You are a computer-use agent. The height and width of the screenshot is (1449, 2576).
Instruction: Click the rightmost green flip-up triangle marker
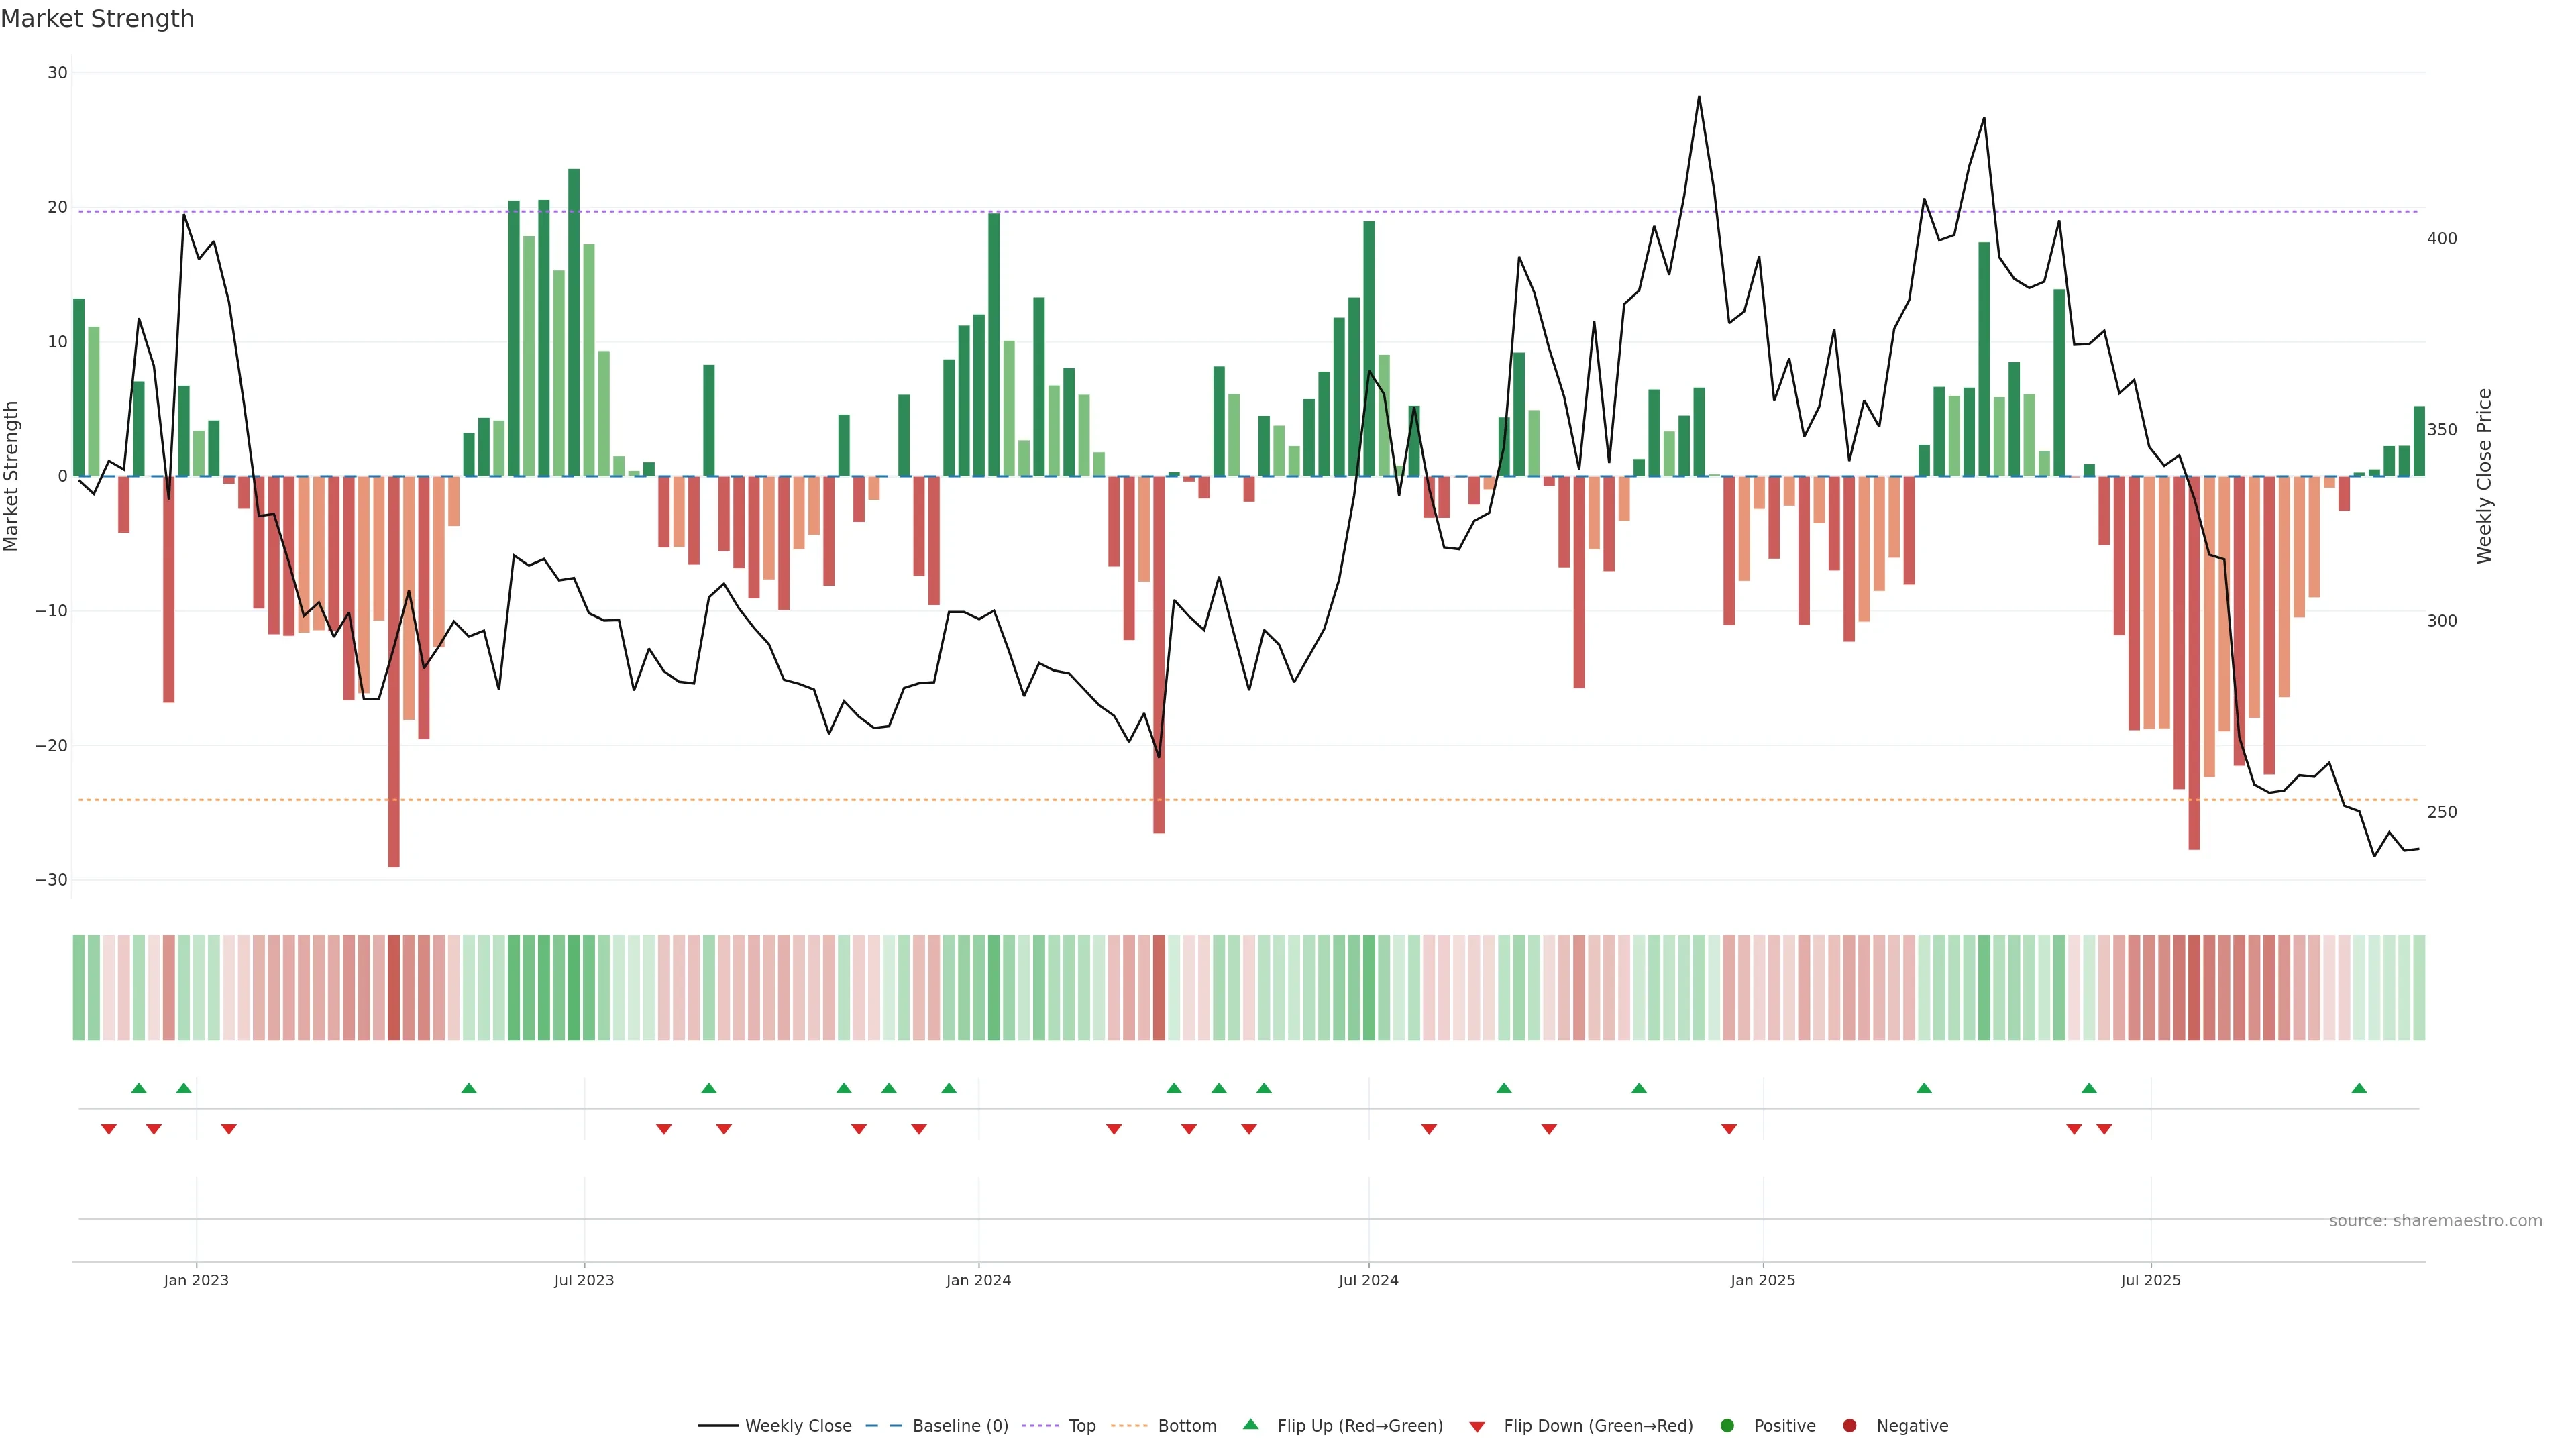2359,1088
